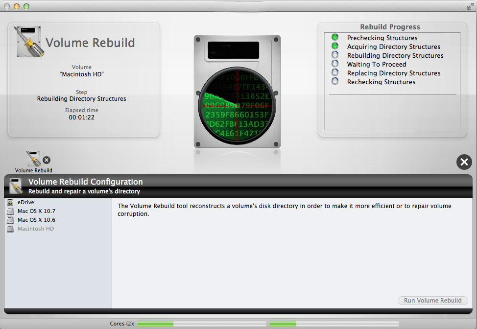Click the second Cores progress bar
Image resolution: width=477 pixels, height=329 pixels.
334,324
